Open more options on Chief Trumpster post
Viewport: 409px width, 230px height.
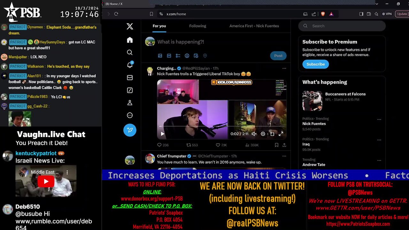coord(284,156)
